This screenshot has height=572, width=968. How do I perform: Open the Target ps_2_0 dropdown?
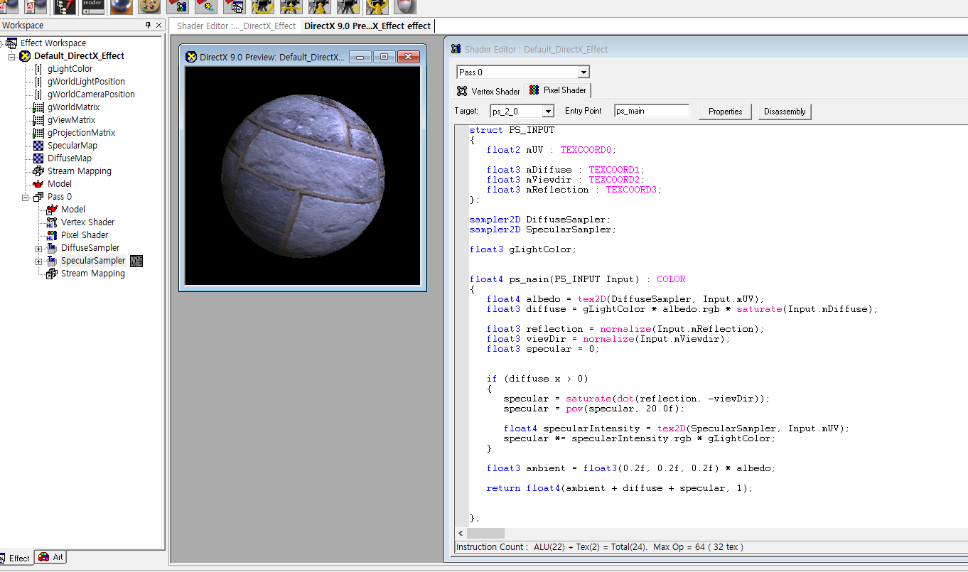click(x=548, y=112)
